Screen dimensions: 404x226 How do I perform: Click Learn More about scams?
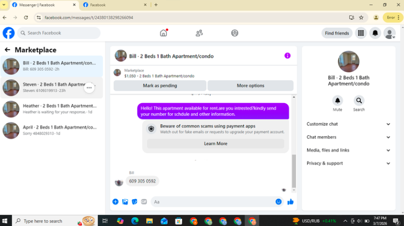point(215,144)
